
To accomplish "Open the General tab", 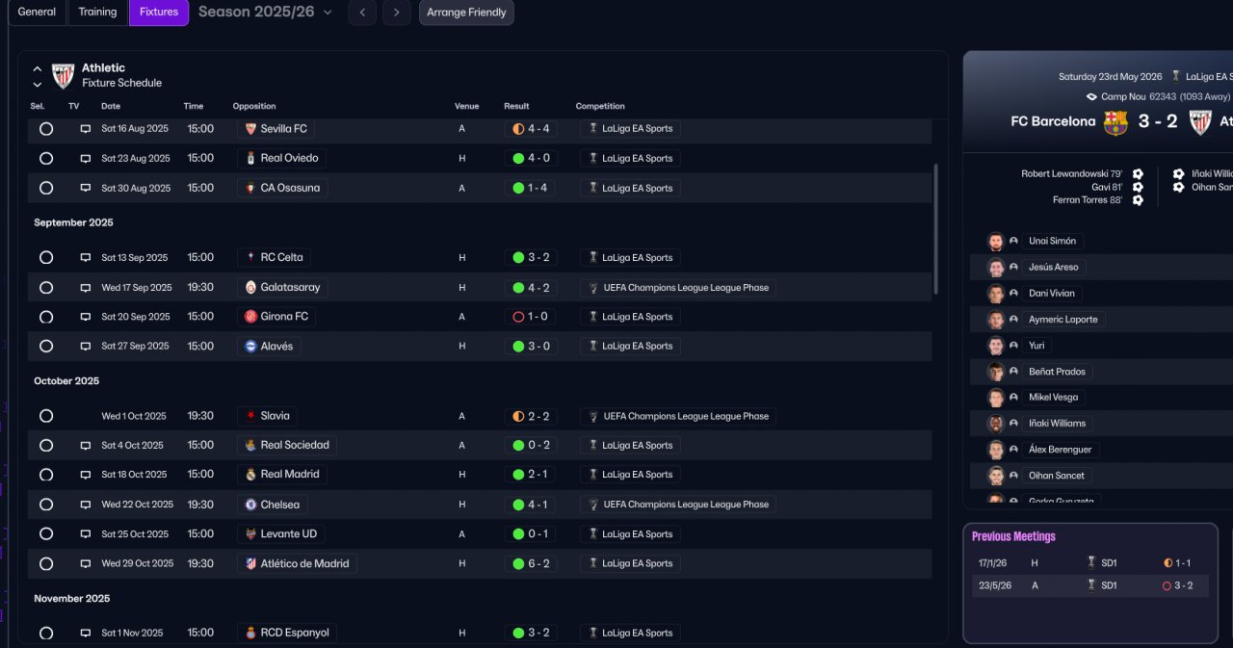I will pos(37,13).
